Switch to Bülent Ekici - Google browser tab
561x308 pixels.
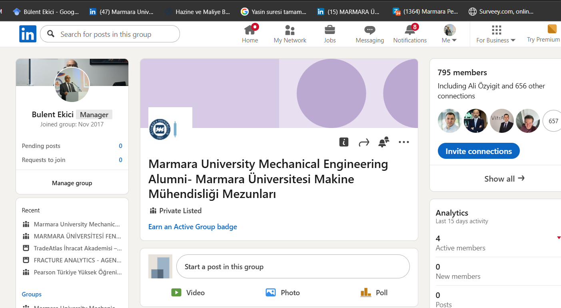pos(46,12)
